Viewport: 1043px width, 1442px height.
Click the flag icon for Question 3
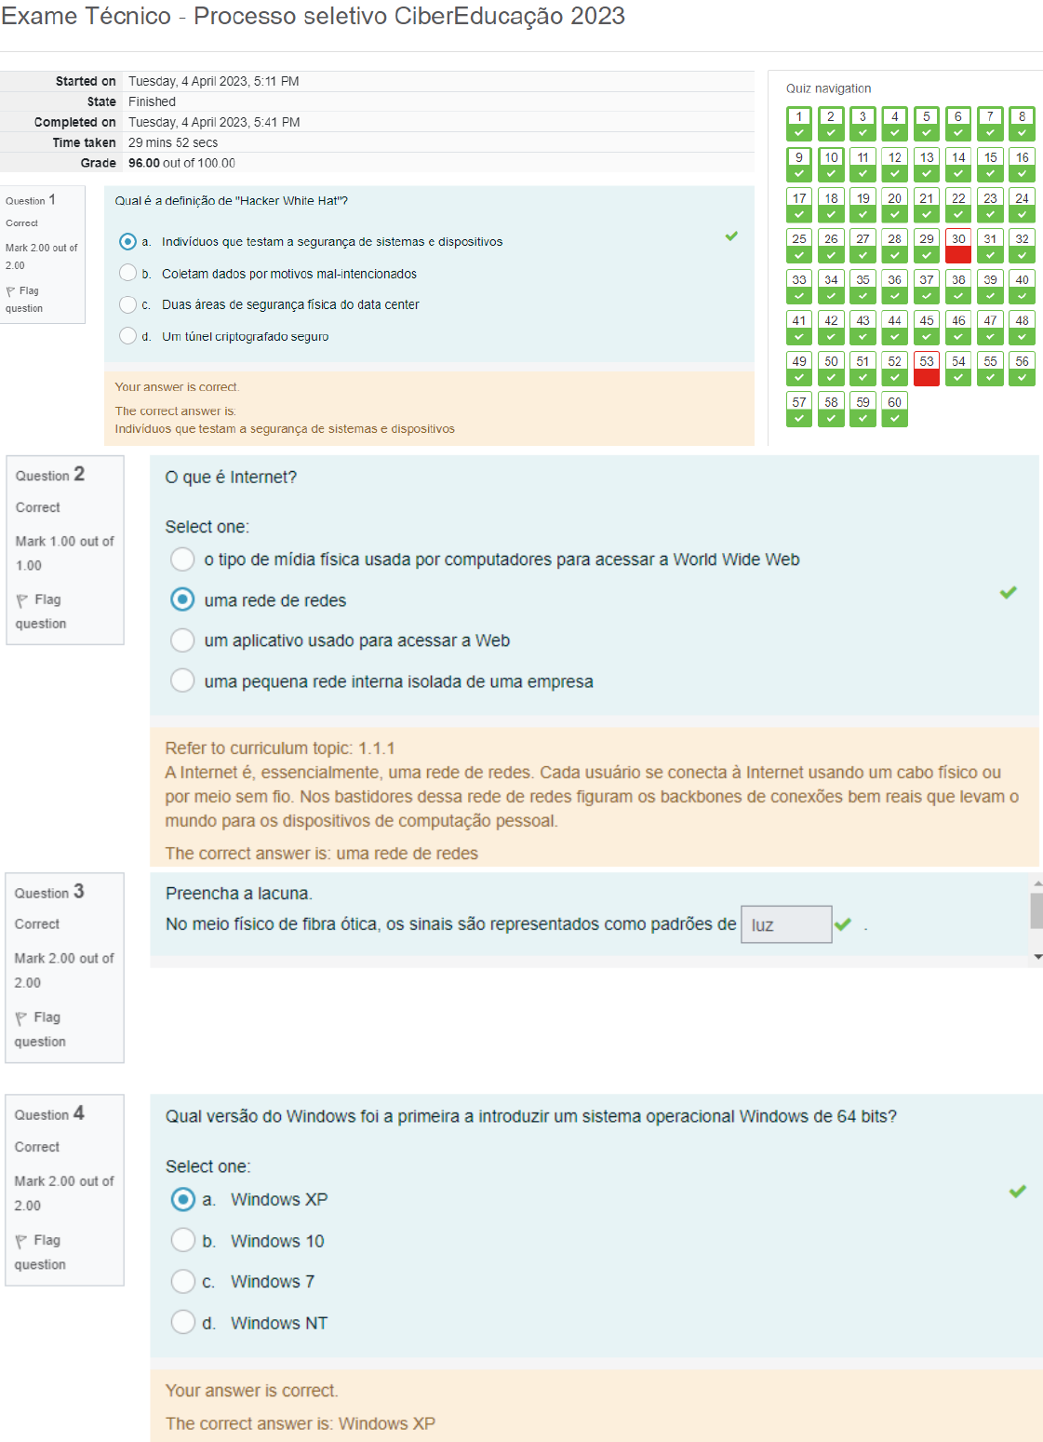click(21, 1018)
